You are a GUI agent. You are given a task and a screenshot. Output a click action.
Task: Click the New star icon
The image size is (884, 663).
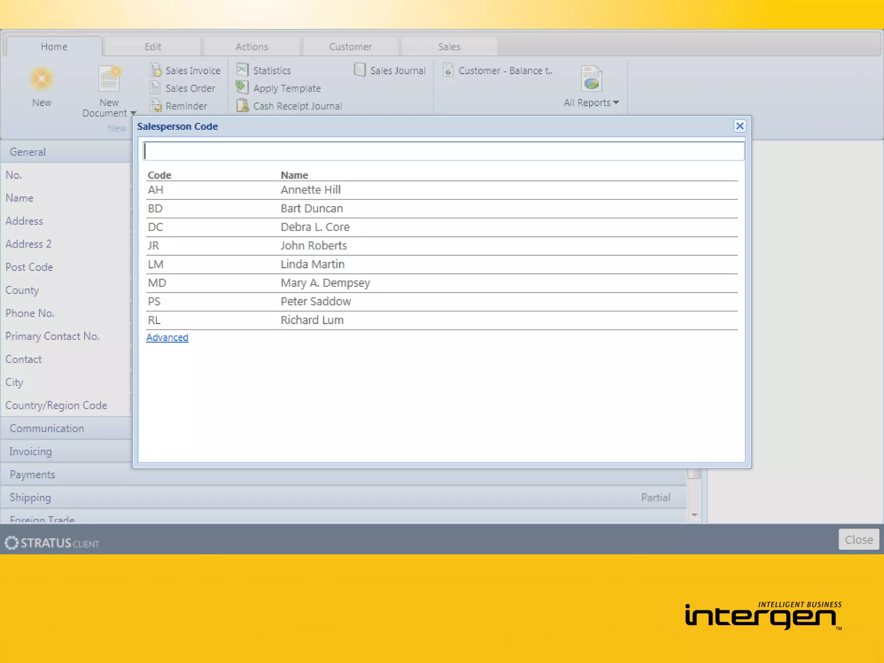pyautogui.click(x=41, y=79)
